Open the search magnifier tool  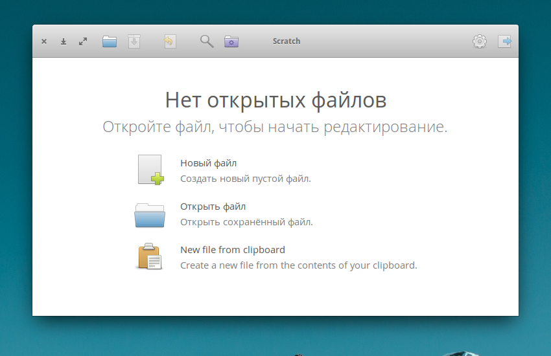207,41
